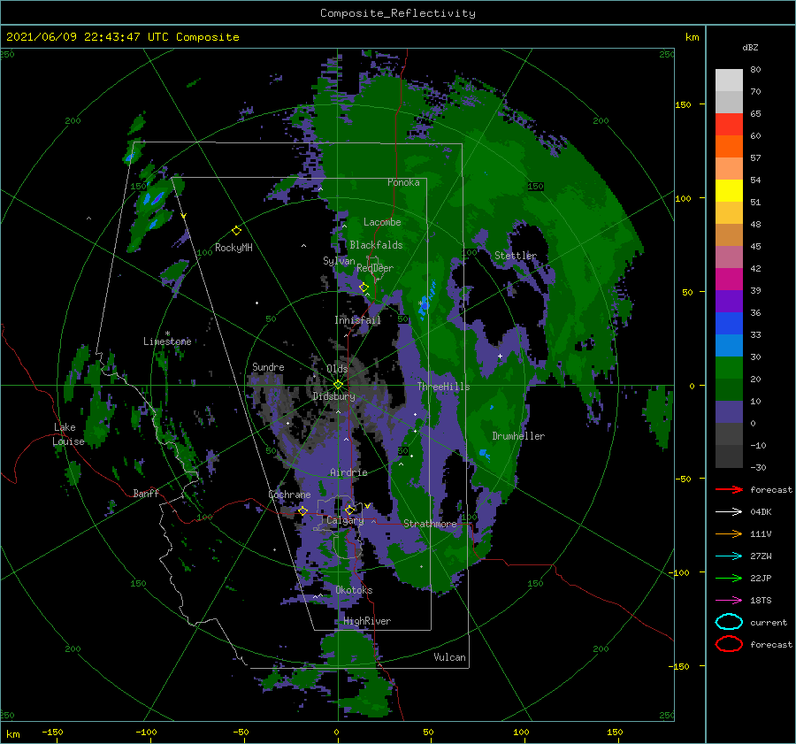Viewport: 796px width, 744px height.
Task: Click the yellow marker west of Calgary near Cochrane
Action: tap(303, 510)
